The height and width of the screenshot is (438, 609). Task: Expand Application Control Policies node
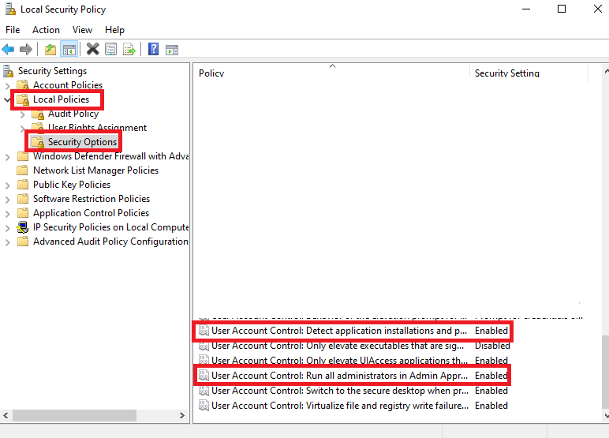7,214
